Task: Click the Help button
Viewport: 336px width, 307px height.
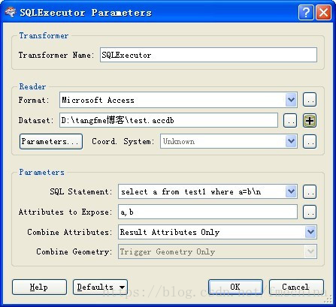Action: 39,287
